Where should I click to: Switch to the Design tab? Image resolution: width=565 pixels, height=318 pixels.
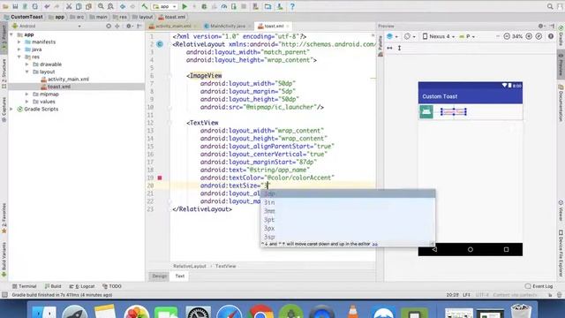click(159, 276)
